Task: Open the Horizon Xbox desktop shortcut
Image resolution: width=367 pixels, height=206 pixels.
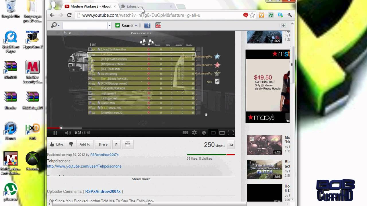Action: coord(32,161)
